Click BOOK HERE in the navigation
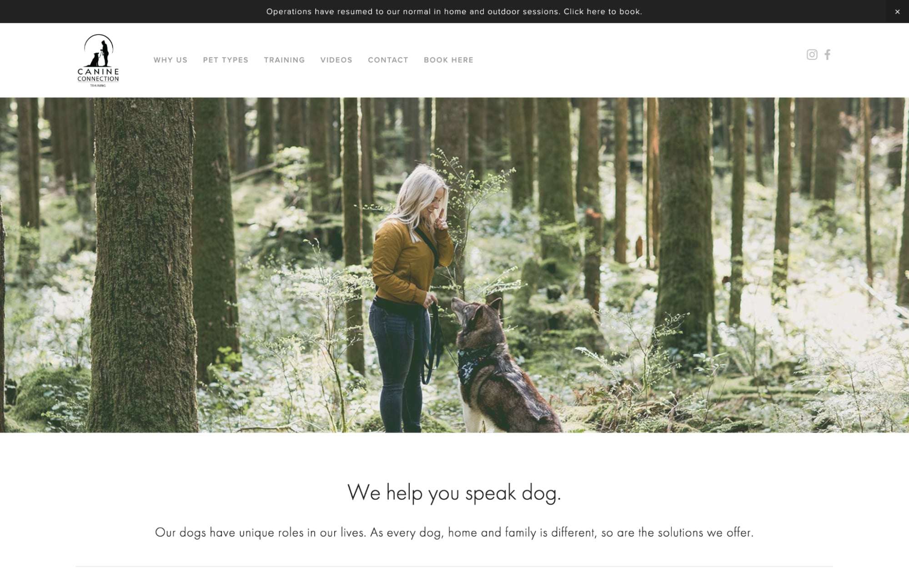 (x=448, y=60)
